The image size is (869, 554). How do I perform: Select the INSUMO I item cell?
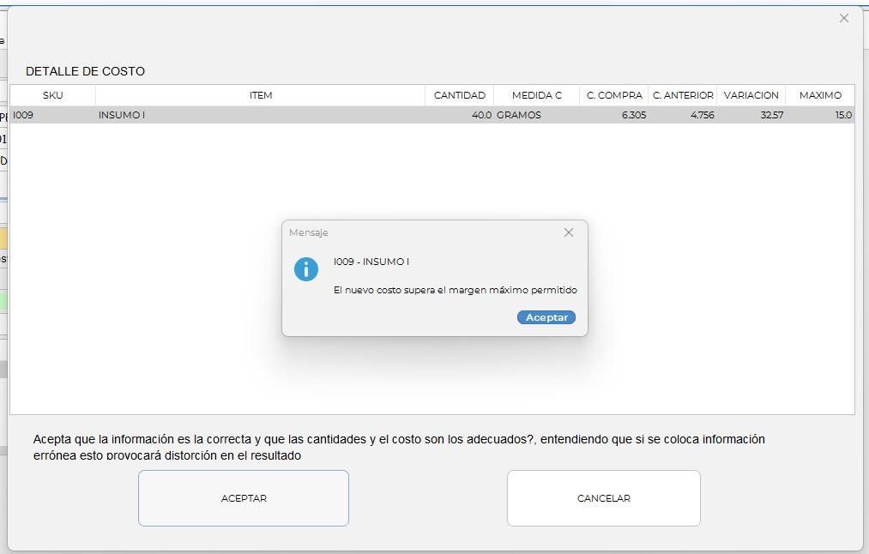click(x=261, y=115)
